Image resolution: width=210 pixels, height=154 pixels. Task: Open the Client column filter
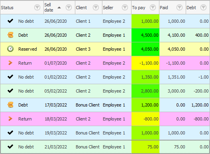pyautogui.click(x=96, y=8)
